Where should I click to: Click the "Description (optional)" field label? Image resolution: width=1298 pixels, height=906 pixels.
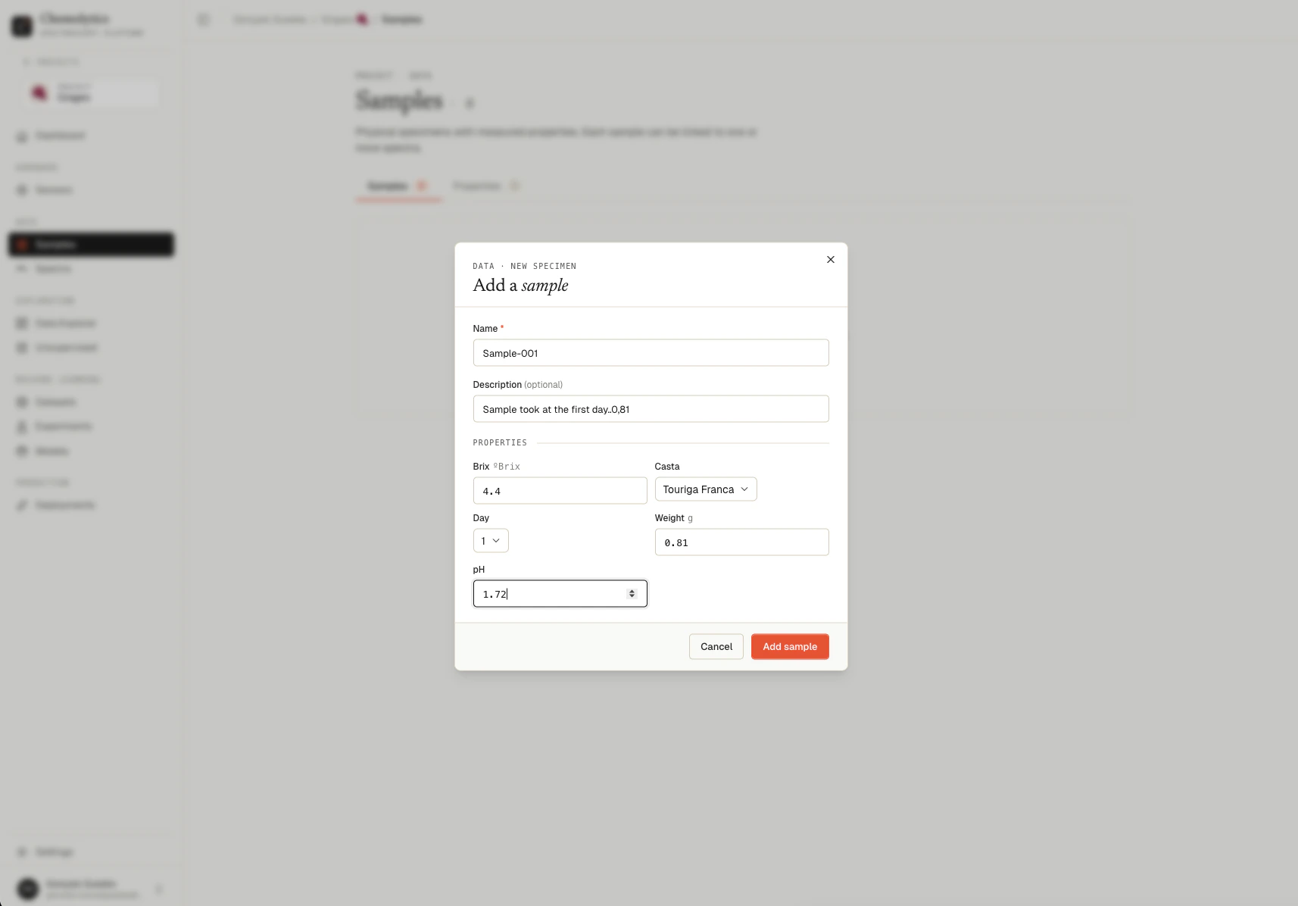[517, 385]
